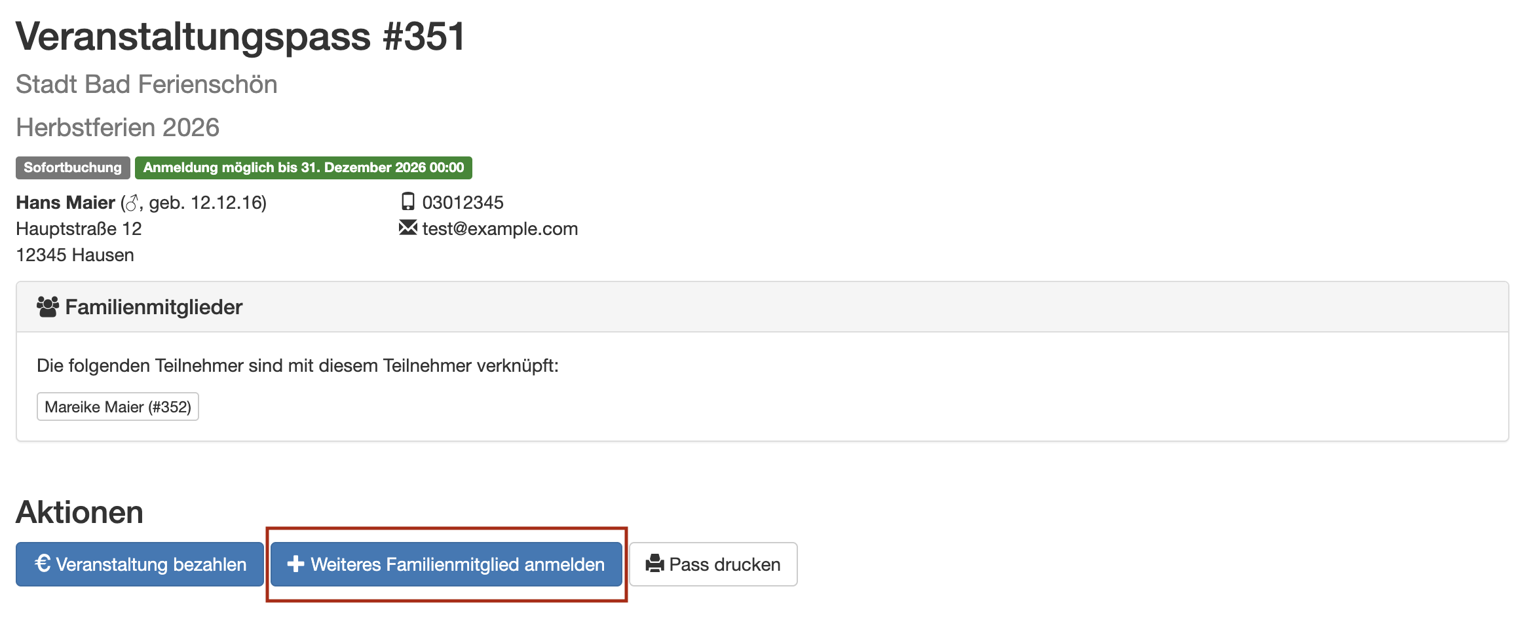This screenshot has height=631, width=1533.
Task: Click the family group icon beside Familienmitglieder
Action: [x=48, y=306]
